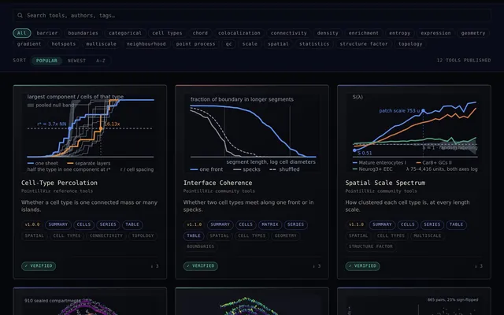Open the 910 sealed compartments thumbnail card
Viewport: 504px width, 315px height.
(90, 302)
